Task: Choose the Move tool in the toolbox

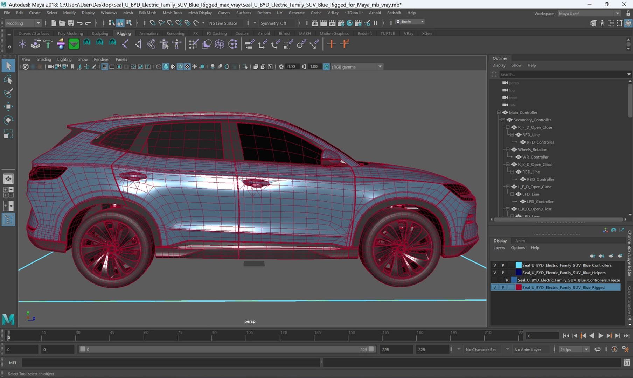Action: pyautogui.click(x=8, y=106)
